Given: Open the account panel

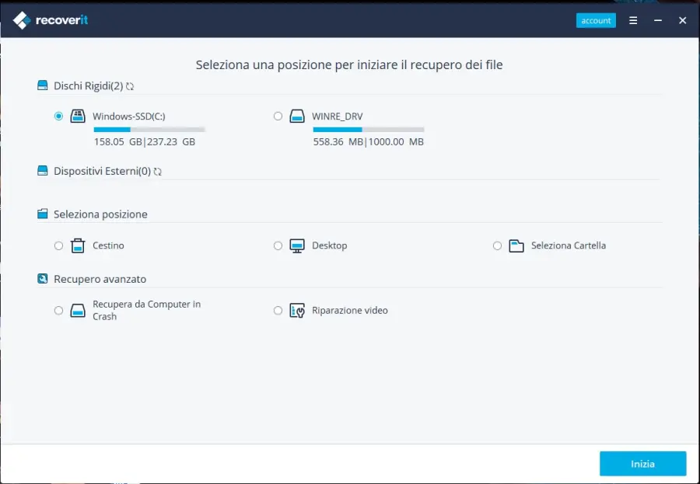Looking at the screenshot, I should tap(596, 20).
